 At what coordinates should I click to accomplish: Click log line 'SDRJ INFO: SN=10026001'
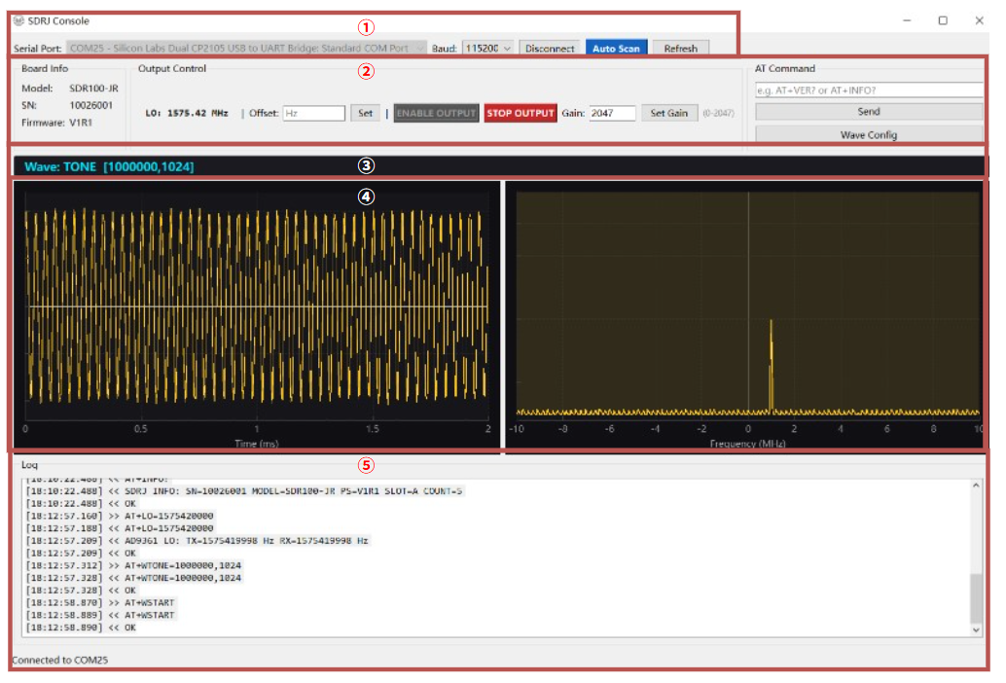244,491
